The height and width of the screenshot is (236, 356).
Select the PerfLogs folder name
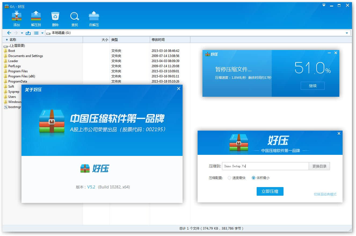click(14, 66)
